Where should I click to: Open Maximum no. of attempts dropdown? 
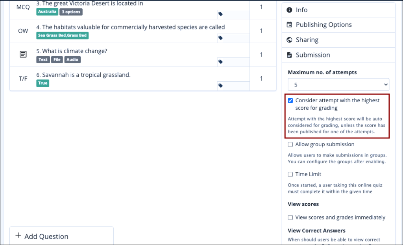click(x=338, y=85)
